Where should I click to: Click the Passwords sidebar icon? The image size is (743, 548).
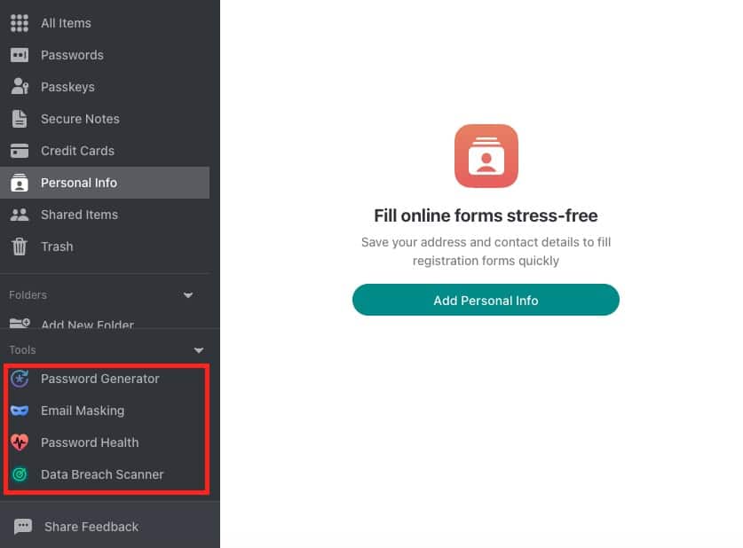point(20,55)
